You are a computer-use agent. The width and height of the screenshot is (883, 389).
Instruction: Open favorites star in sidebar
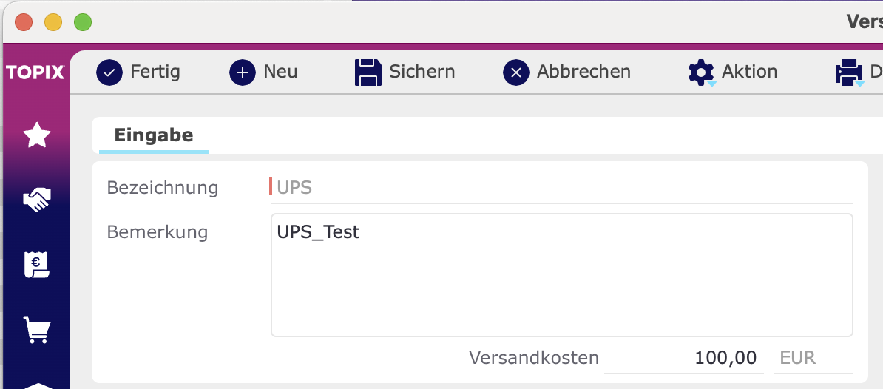click(x=36, y=135)
